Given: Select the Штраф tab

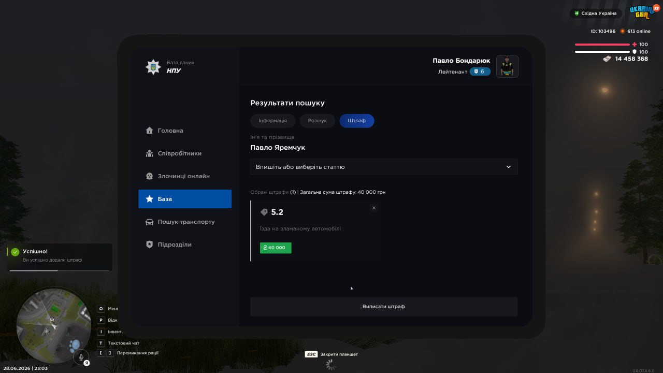Looking at the screenshot, I should [357, 121].
